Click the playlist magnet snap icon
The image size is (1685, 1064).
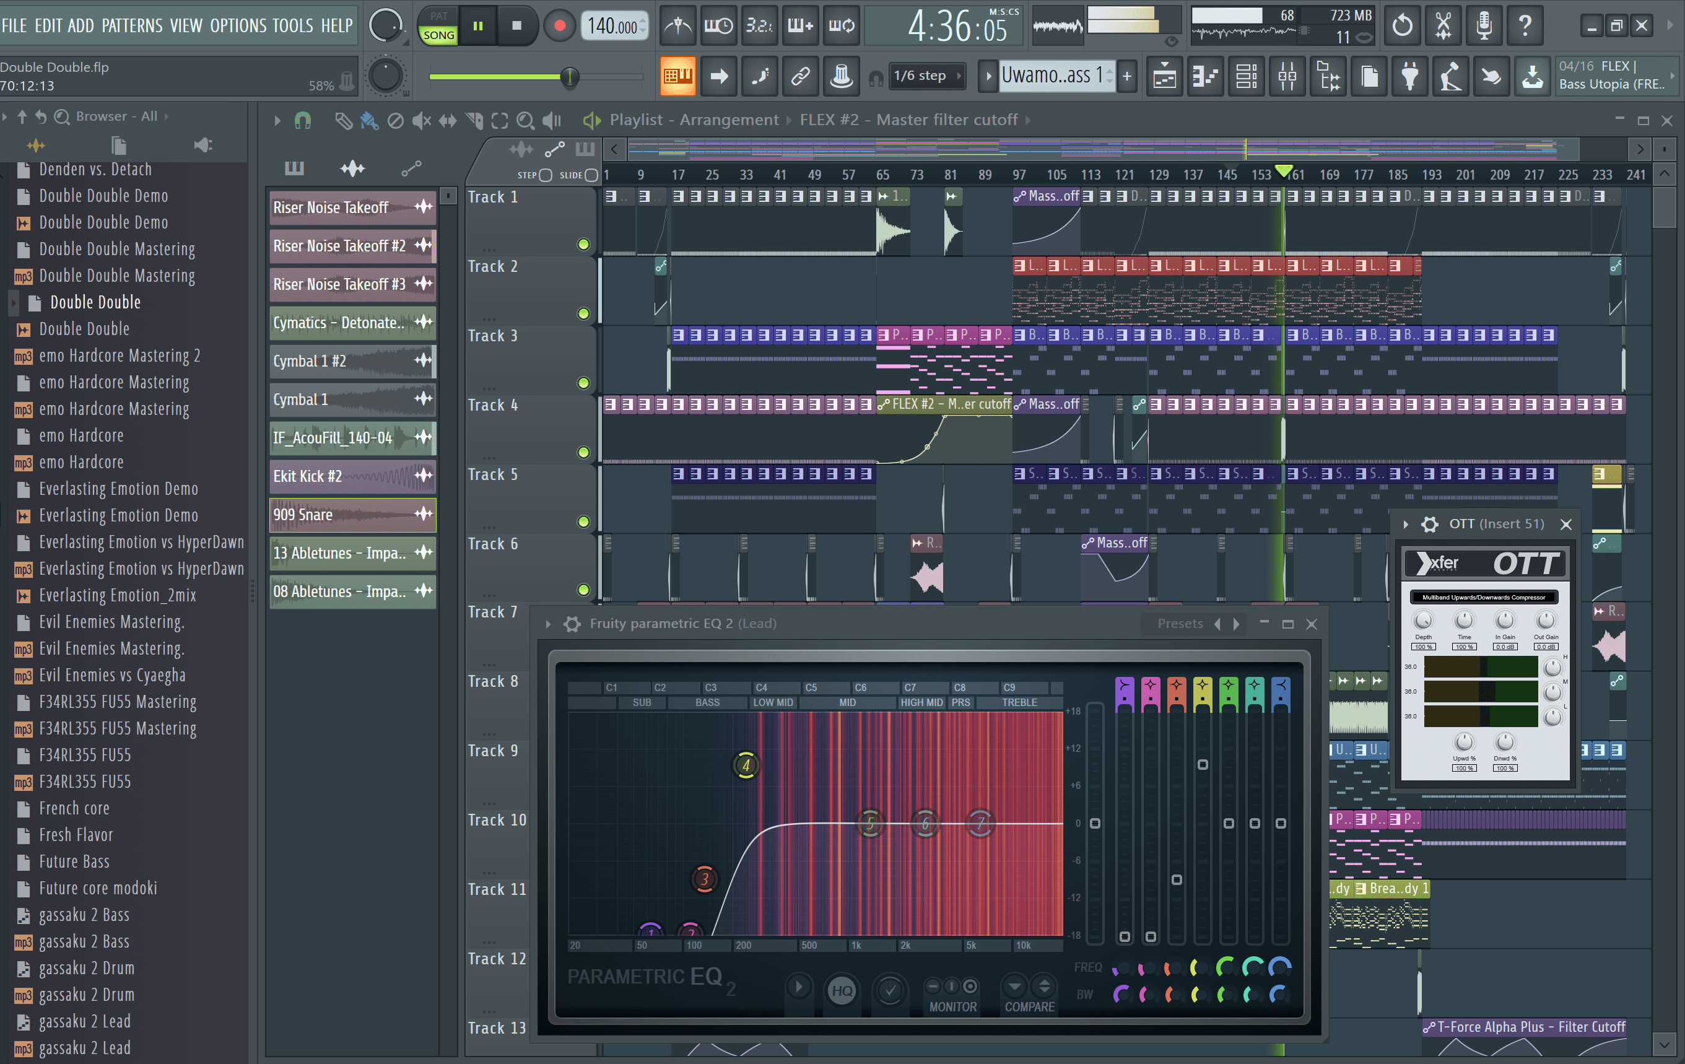click(x=302, y=120)
